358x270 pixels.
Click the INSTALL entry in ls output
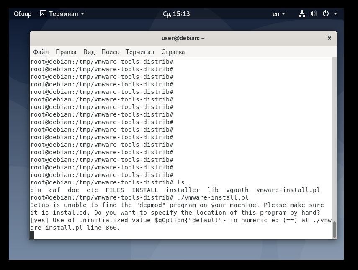(x=145, y=190)
